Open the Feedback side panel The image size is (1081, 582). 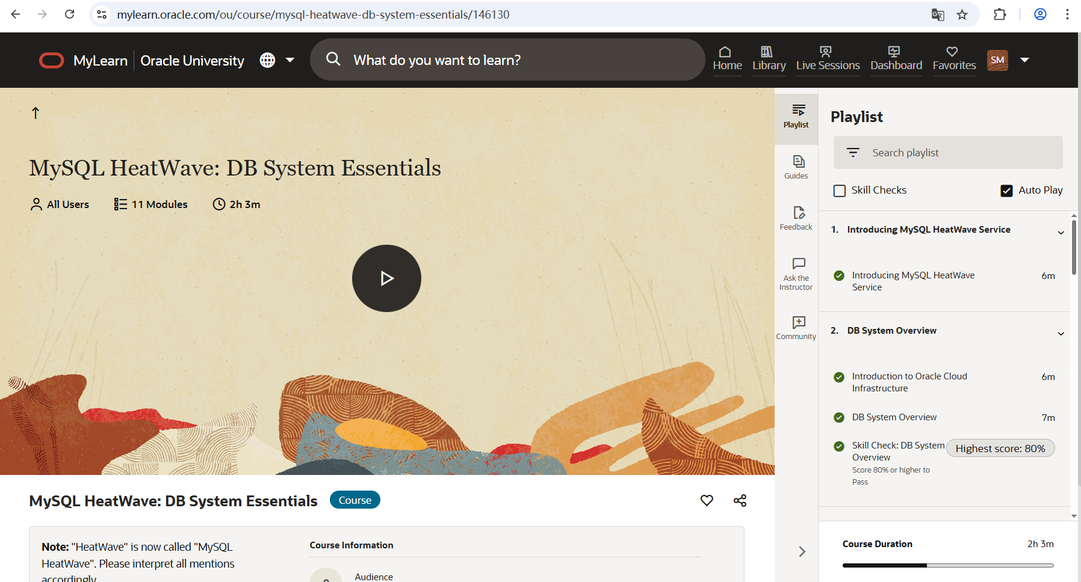796,218
